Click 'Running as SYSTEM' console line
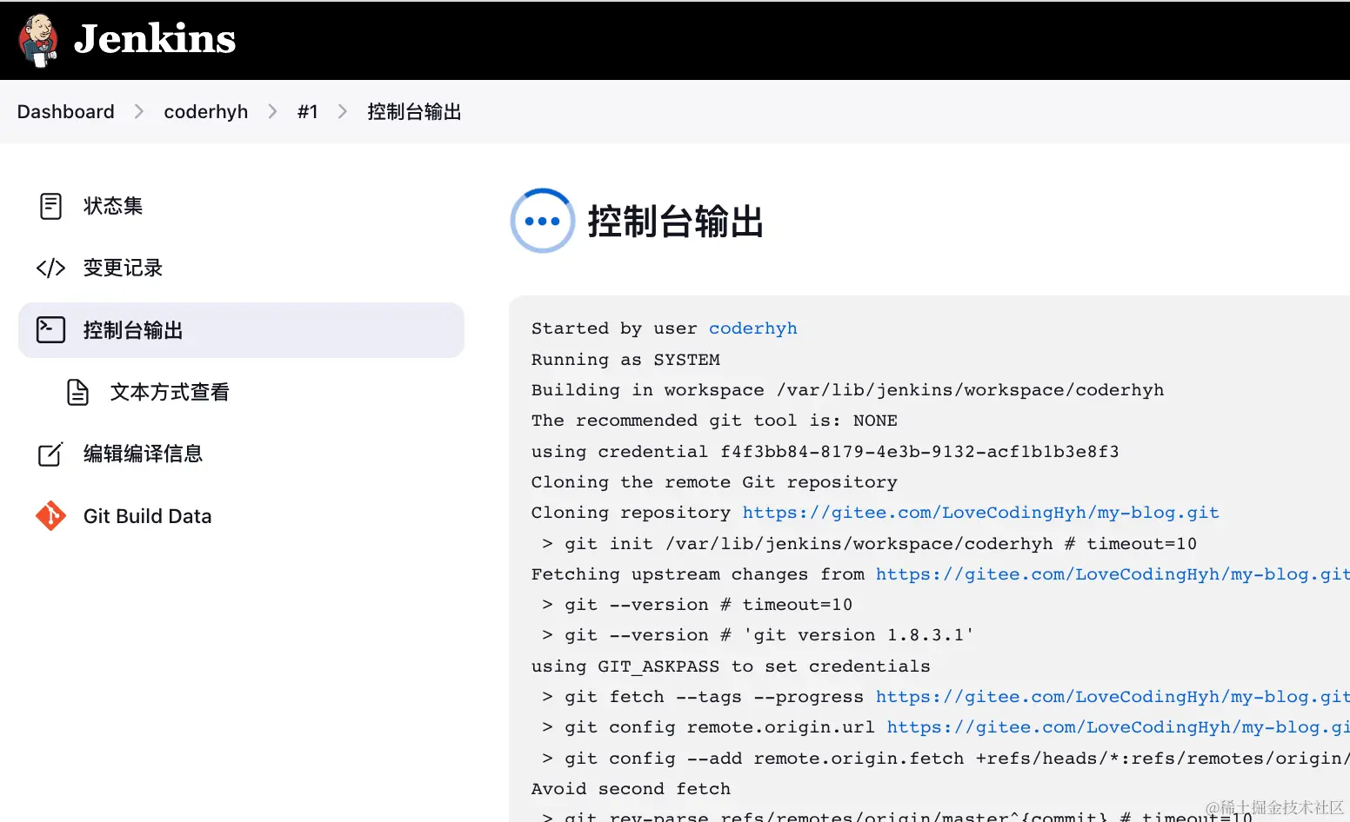This screenshot has height=822, width=1350. (x=625, y=360)
